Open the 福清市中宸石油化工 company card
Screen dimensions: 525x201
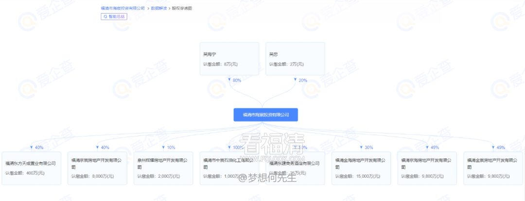(229, 168)
